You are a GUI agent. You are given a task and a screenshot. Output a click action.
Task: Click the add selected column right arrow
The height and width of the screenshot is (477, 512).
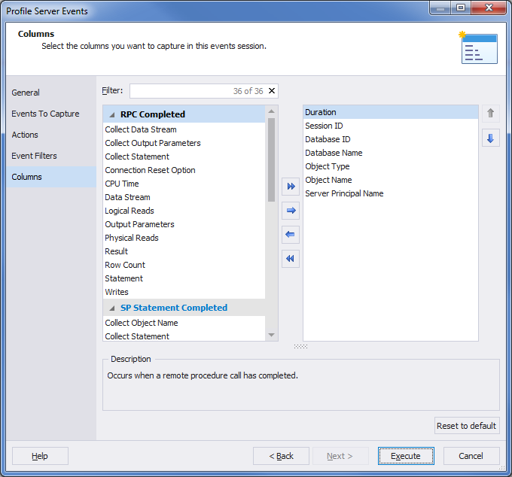(x=291, y=211)
